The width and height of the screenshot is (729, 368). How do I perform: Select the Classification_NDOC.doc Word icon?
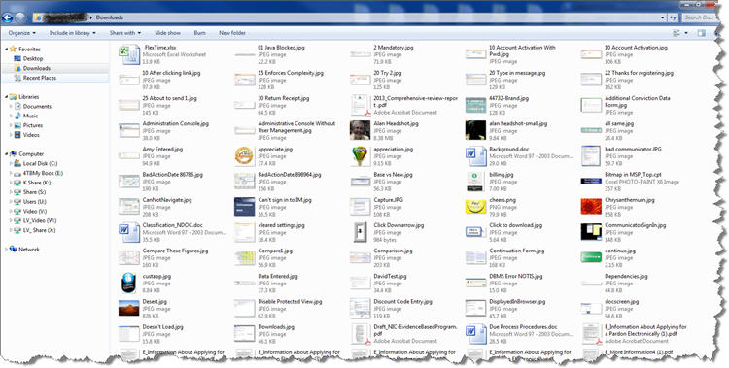pyautogui.click(x=128, y=232)
